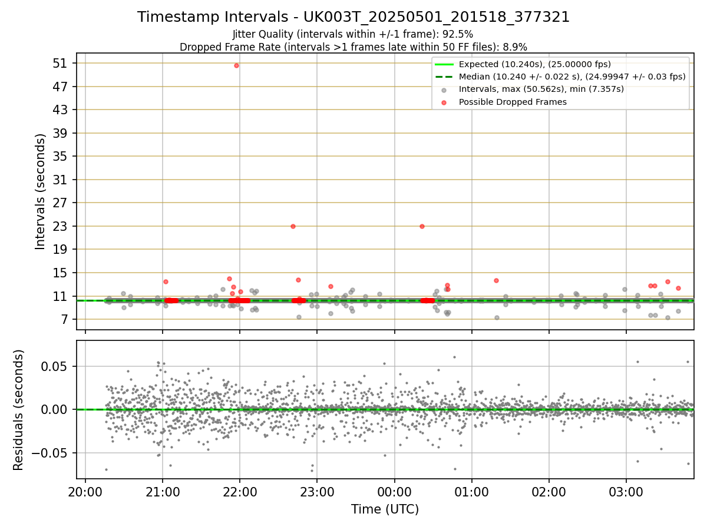Screen dimensions: 707x530
Task: Select the 'Dropped Frame Rate' 8.9% subtitle line
Action: pyautogui.click(x=353, y=47)
